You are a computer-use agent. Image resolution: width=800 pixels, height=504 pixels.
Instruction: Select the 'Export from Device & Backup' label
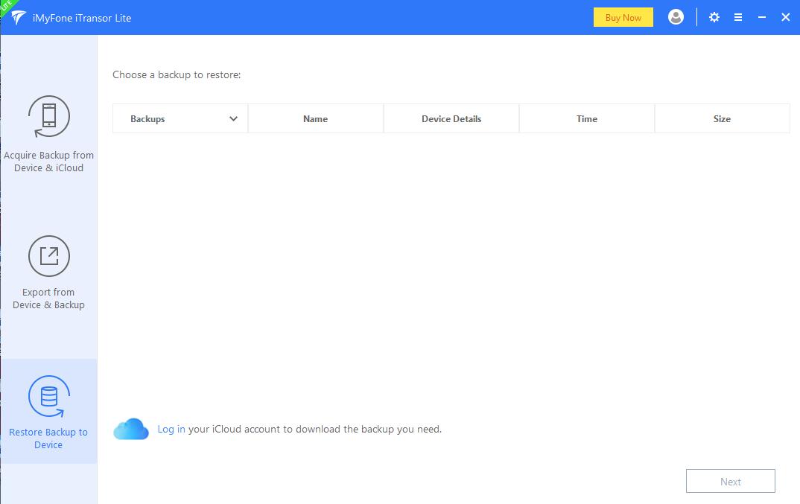48,299
